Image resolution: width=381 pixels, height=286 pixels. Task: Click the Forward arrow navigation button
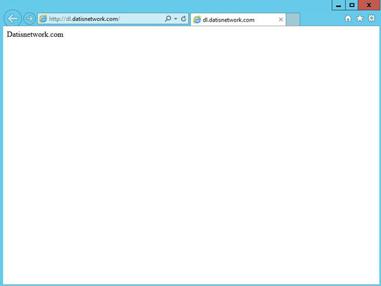point(30,18)
